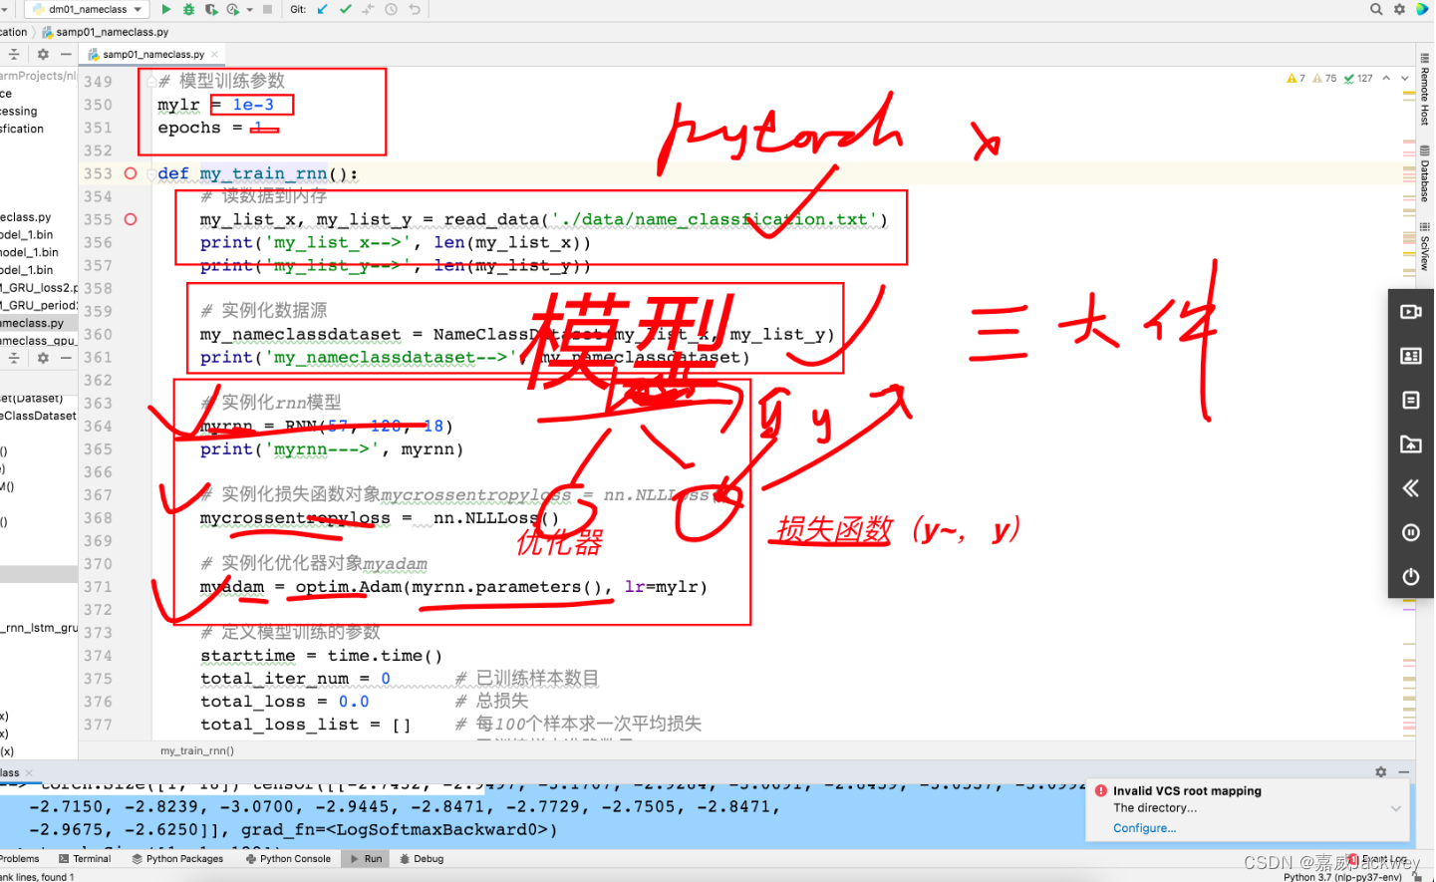Update project using the blue Git arrow

click(x=322, y=9)
